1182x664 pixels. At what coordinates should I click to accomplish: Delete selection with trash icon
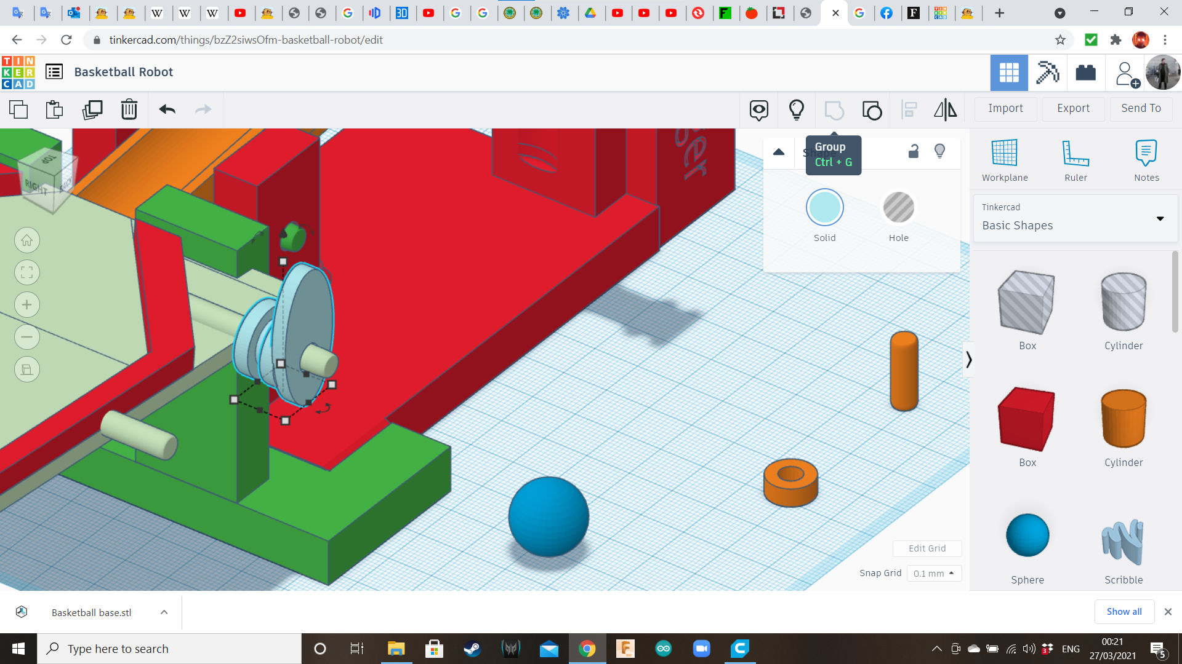click(x=129, y=109)
